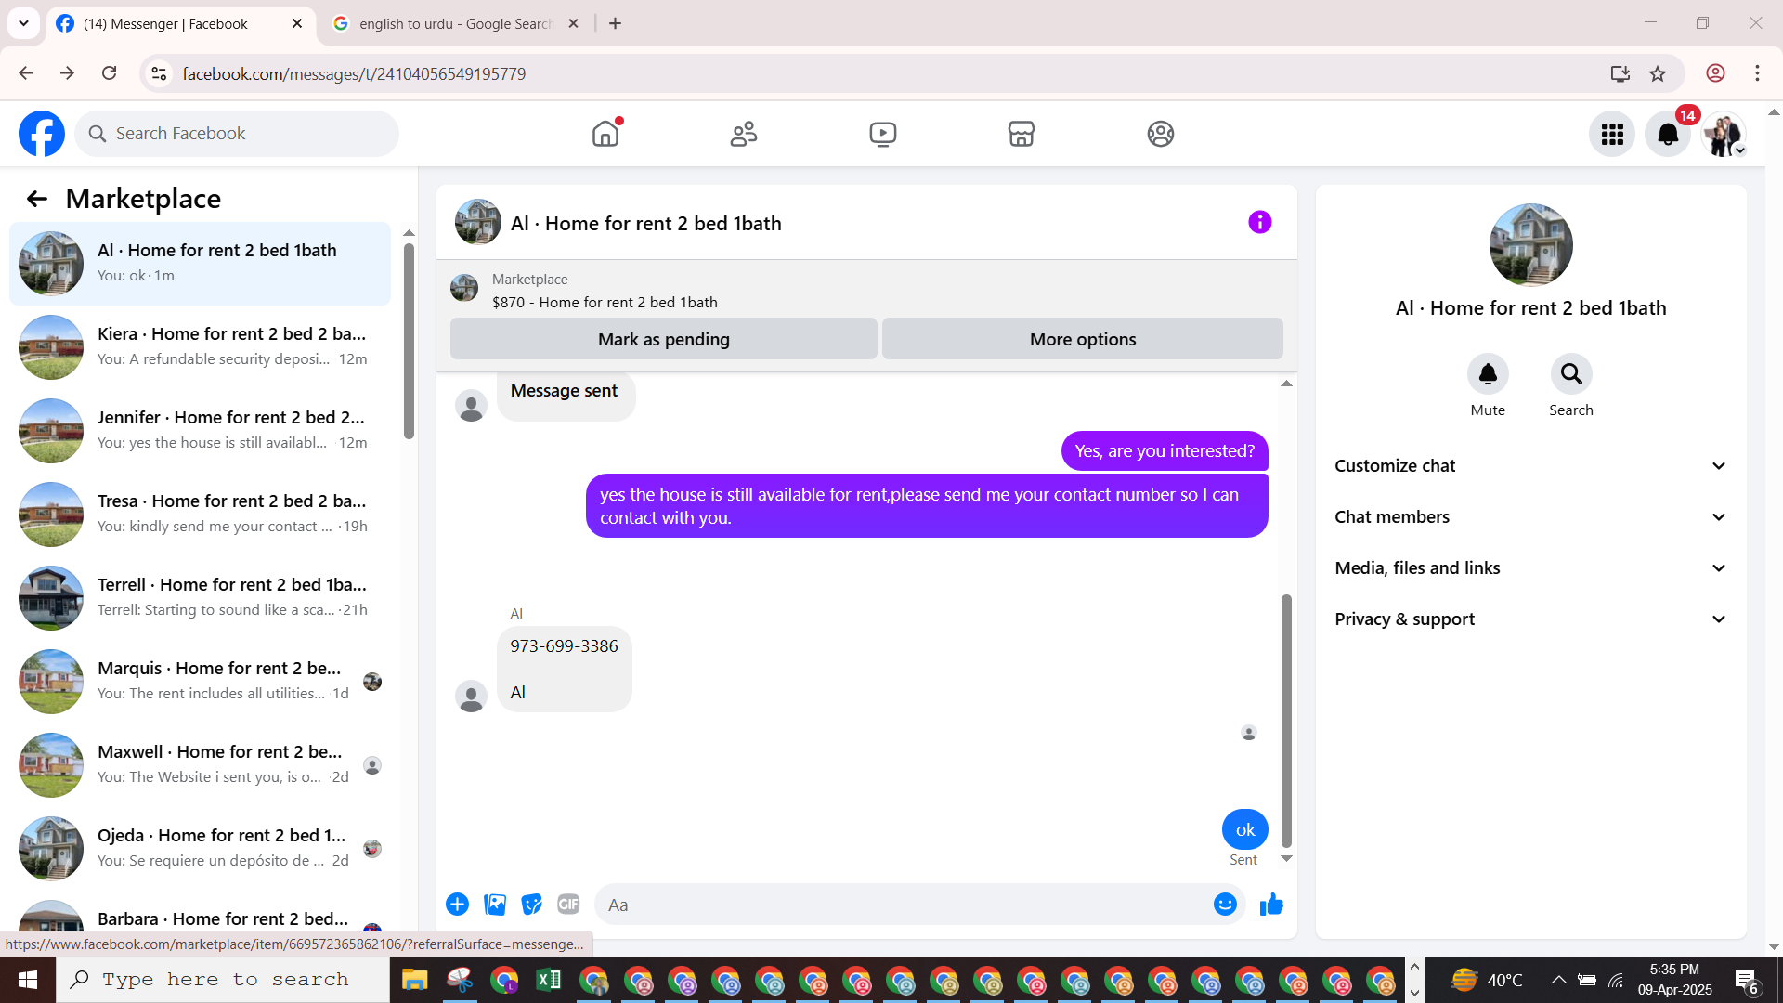Go back using the Marketplace back arrow
The height and width of the screenshot is (1003, 1783).
[36, 199]
